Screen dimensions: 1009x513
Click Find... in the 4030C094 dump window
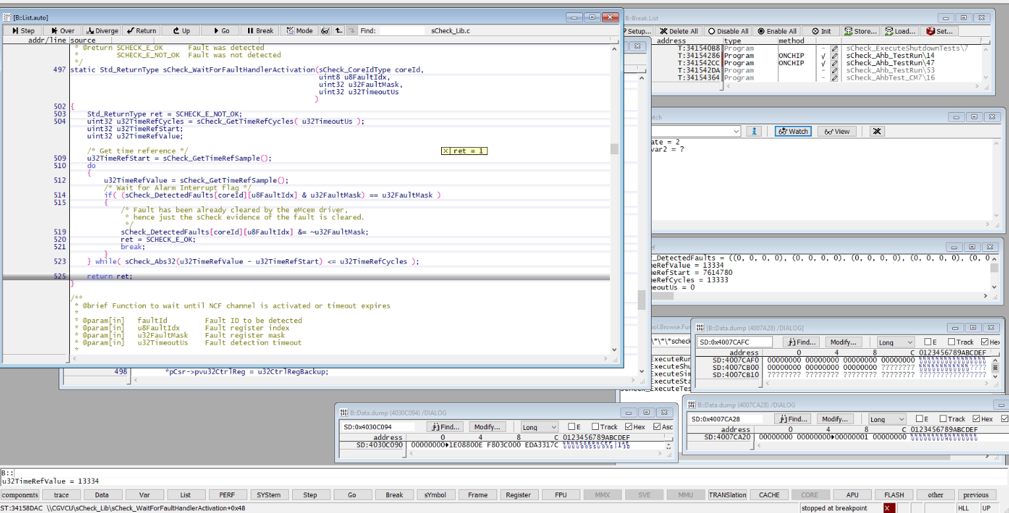446,427
